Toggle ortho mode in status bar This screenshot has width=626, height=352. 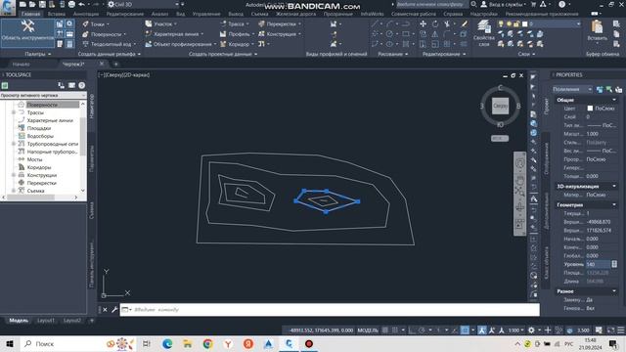[x=412, y=330]
